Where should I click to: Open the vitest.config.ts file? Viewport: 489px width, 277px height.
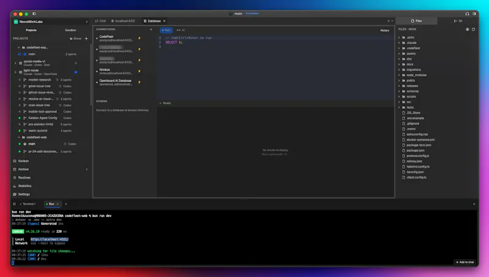[416, 177]
